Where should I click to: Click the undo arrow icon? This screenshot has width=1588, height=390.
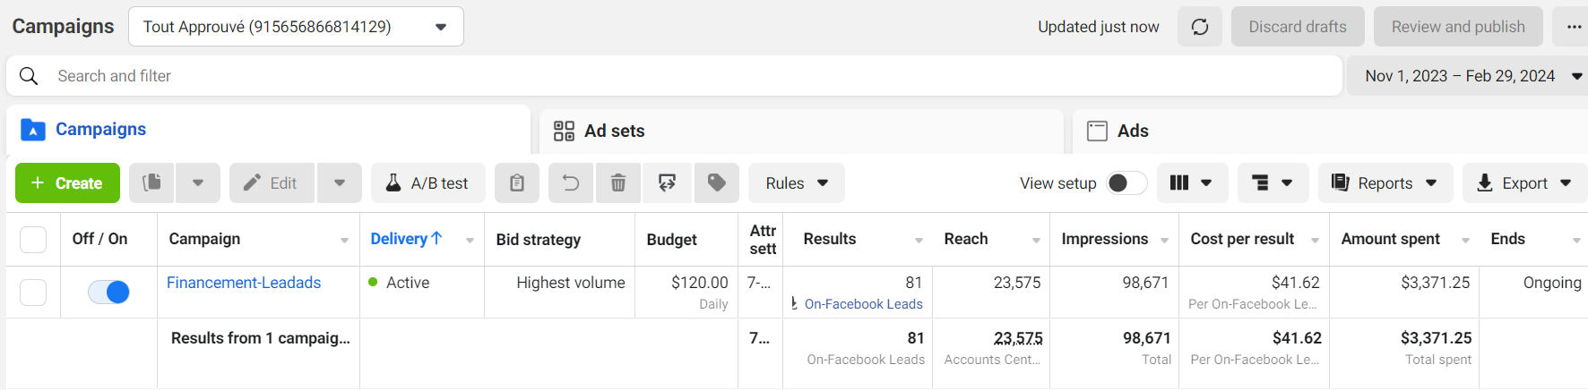[571, 183]
